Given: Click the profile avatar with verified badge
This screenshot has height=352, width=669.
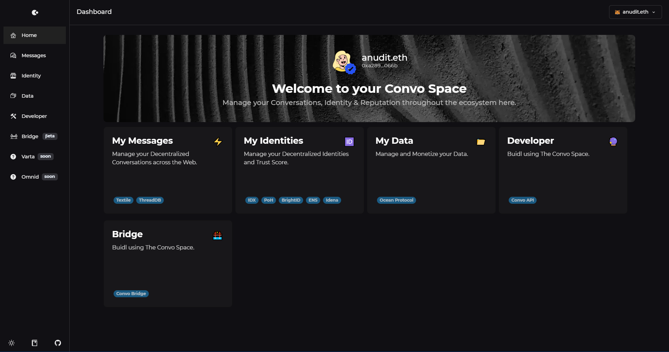Looking at the screenshot, I should tap(344, 62).
